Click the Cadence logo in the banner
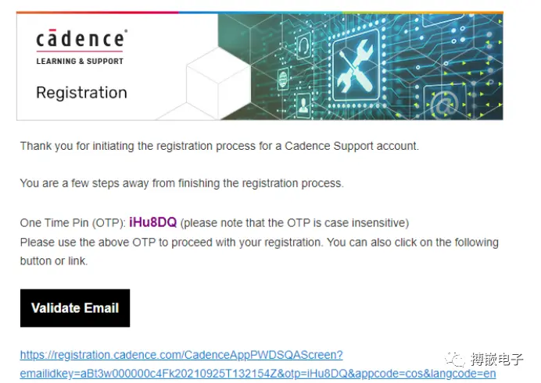This screenshot has height=383, width=541. (81, 38)
